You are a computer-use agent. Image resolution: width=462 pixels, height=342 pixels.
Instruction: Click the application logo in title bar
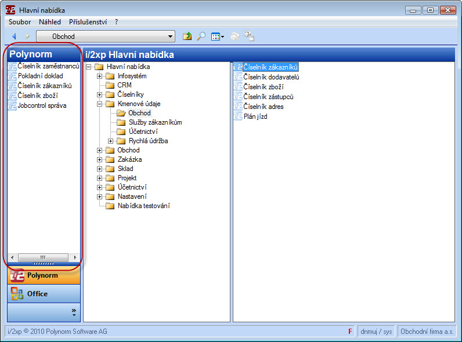(x=10, y=10)
